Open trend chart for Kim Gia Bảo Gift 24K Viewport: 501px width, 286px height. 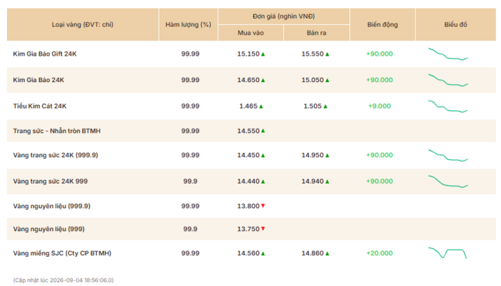[x=448, y=54]
